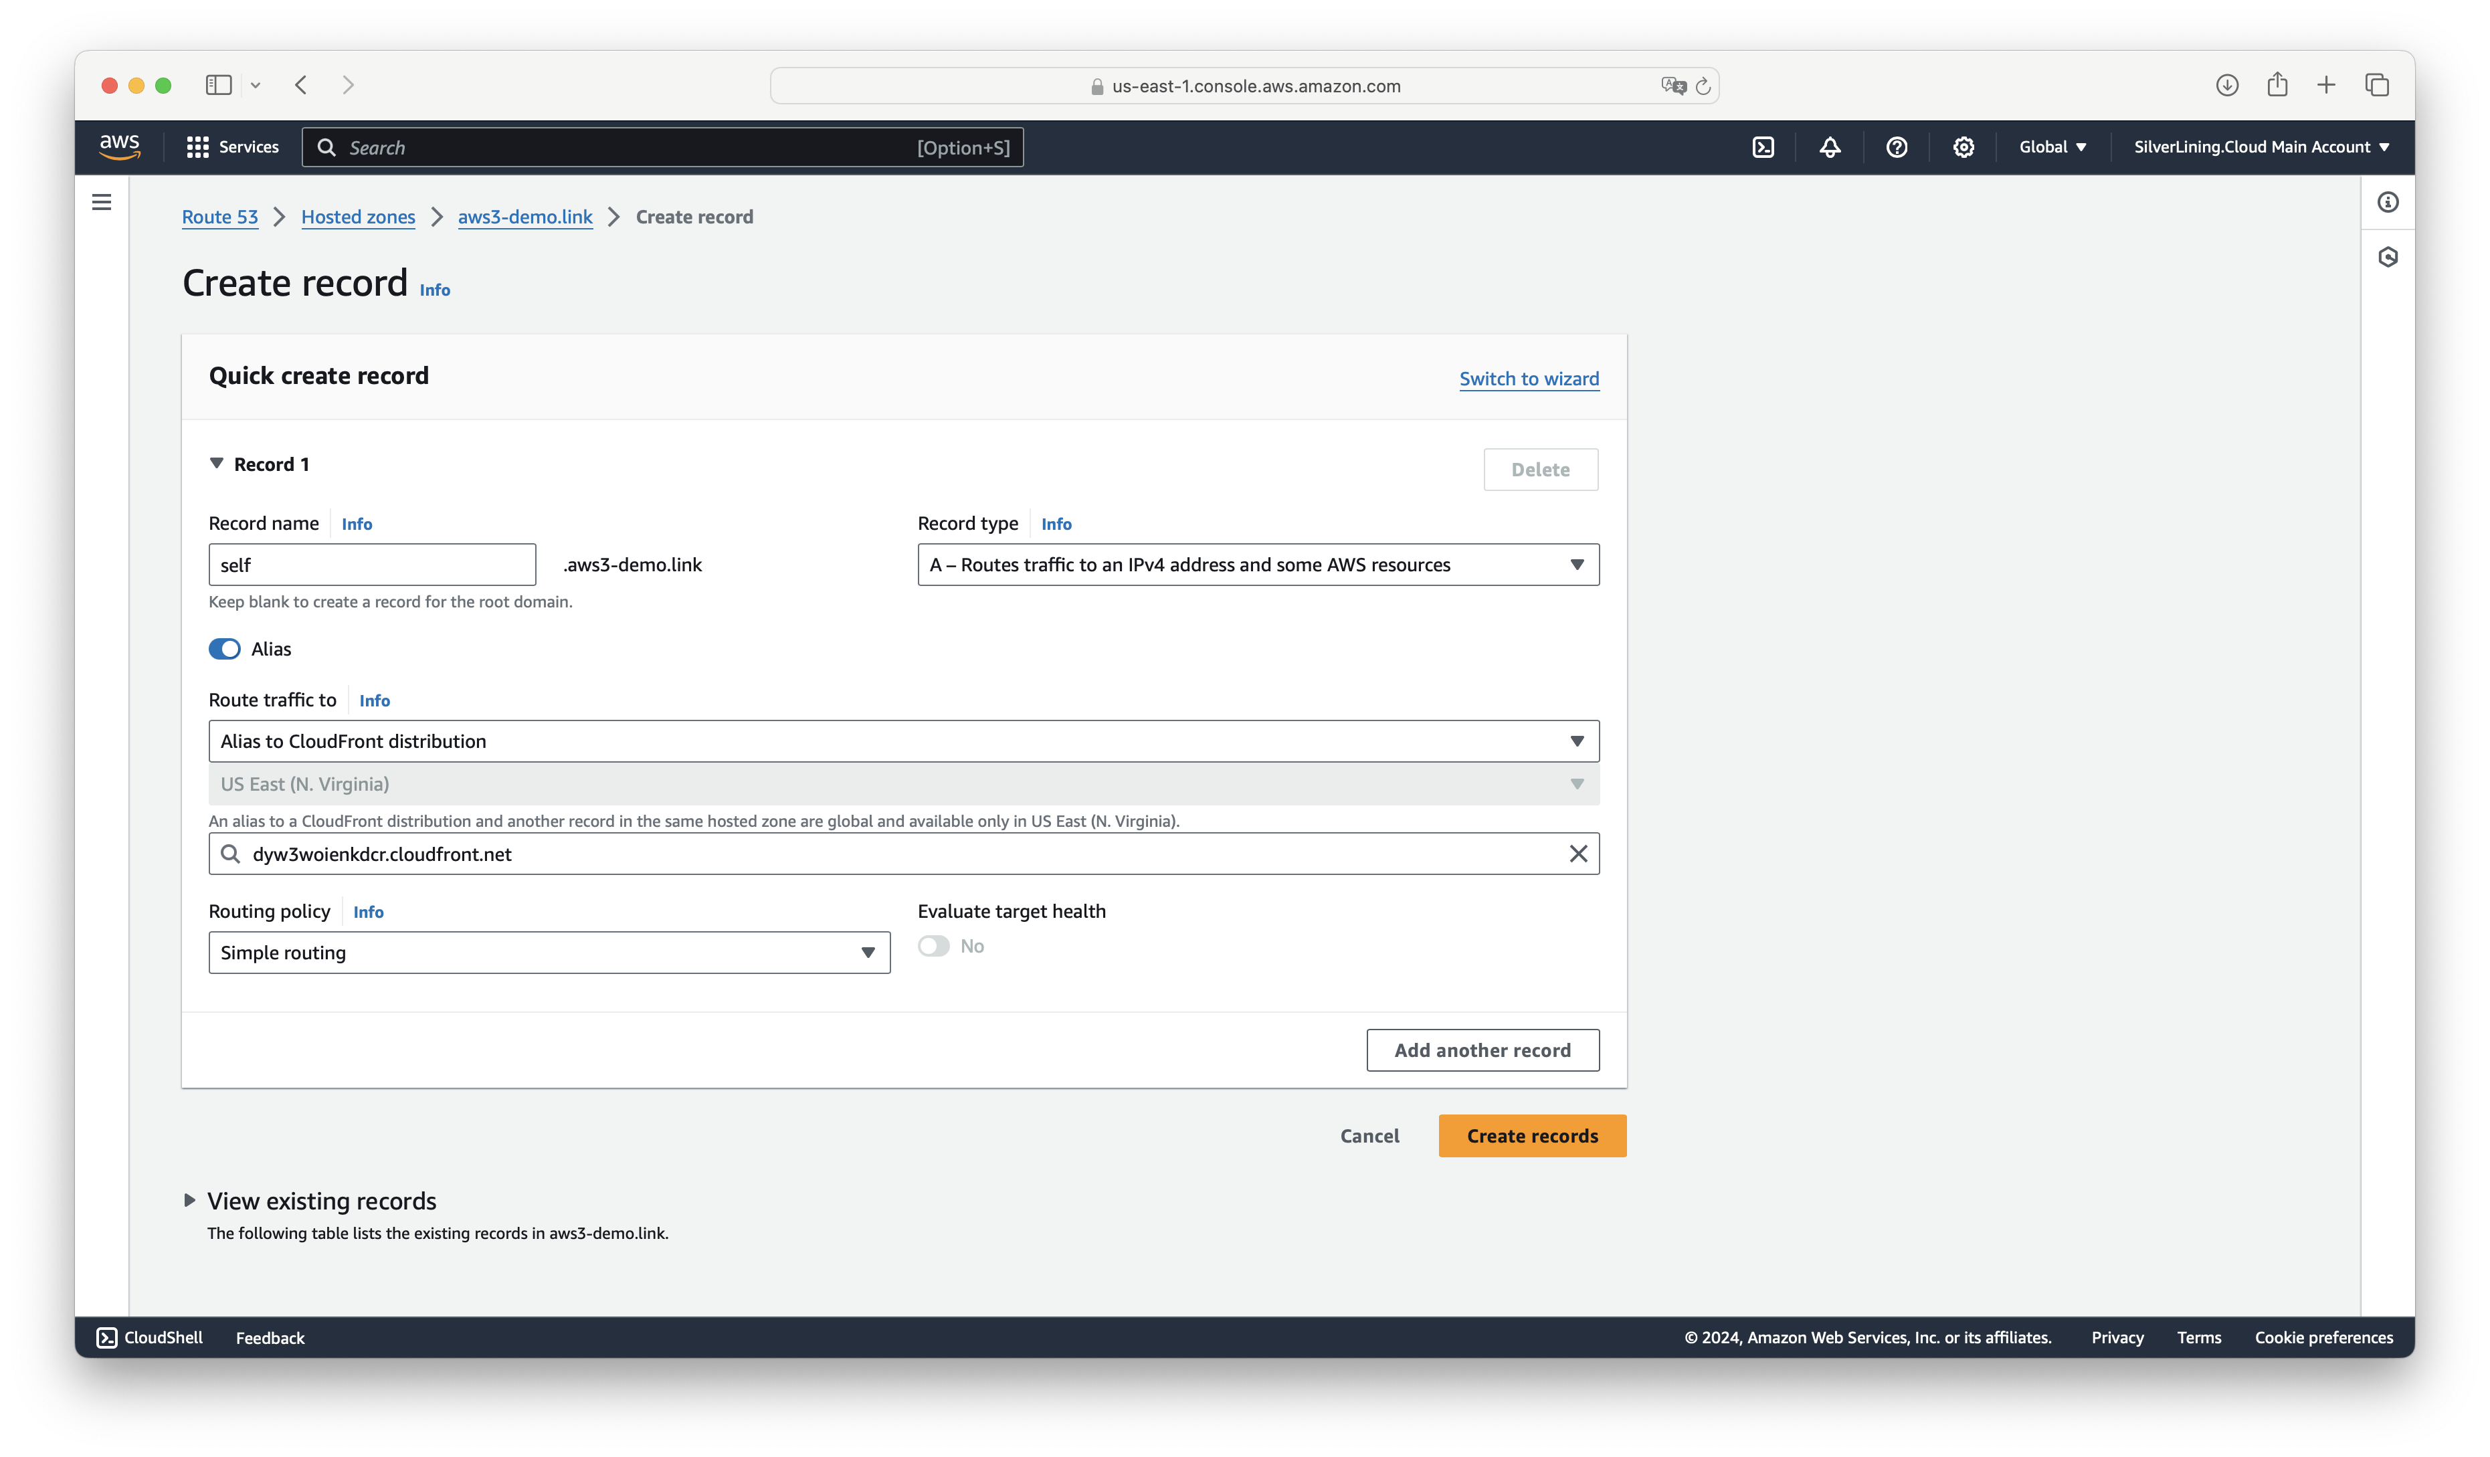This screenshot has width=2490, height=1457.
Task: Turn off the Alias toggle
Action: 224,649
